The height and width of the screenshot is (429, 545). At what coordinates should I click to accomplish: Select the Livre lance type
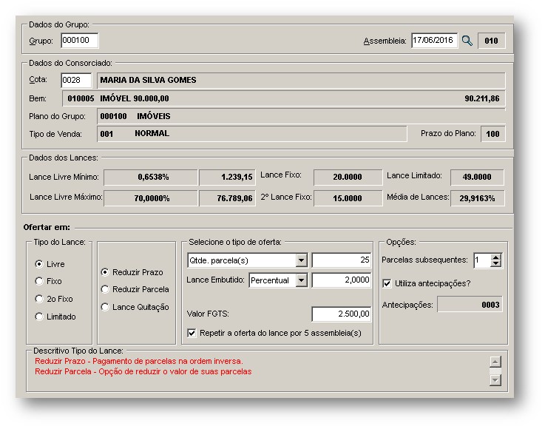click(39, 264)
